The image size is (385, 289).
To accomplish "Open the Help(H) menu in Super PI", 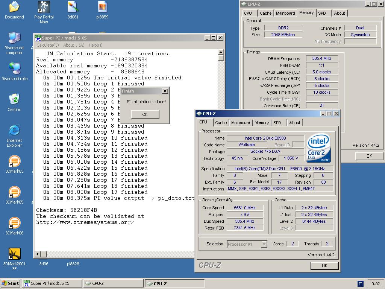I will [x=95, y=45].
